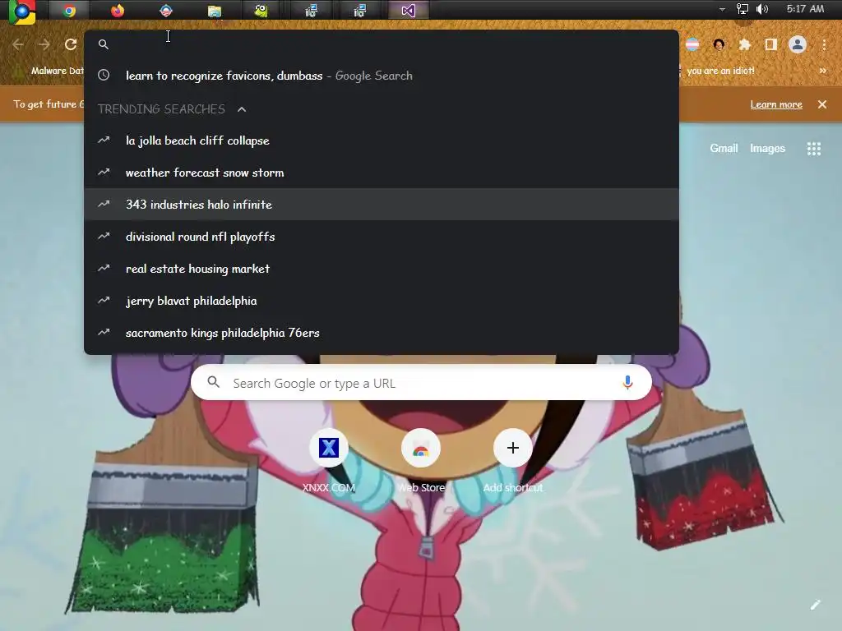This screenshot has width=842, height=631.
Task: Open Google Chrome from the taskbar
Action: click(69, 10)
